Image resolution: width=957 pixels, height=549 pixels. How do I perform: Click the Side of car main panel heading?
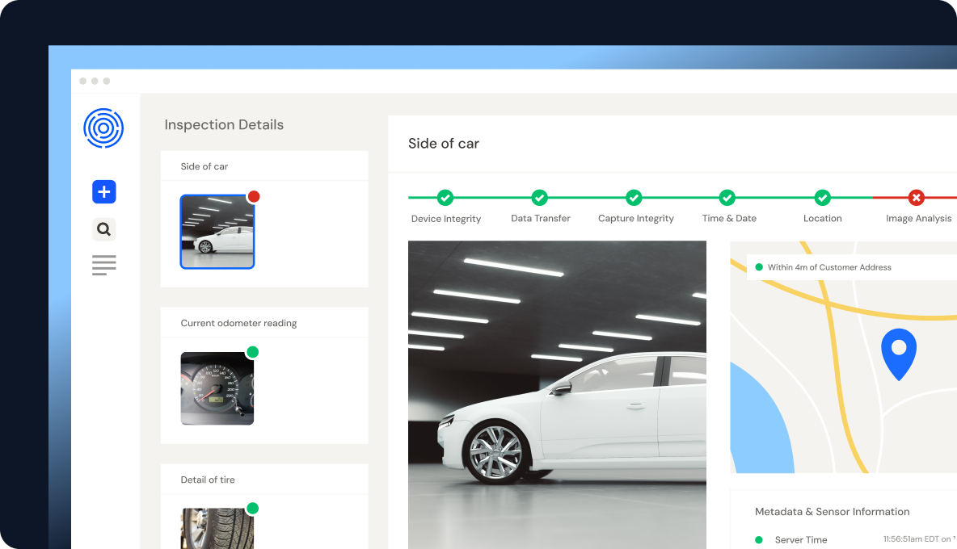(x=444, y=144)
